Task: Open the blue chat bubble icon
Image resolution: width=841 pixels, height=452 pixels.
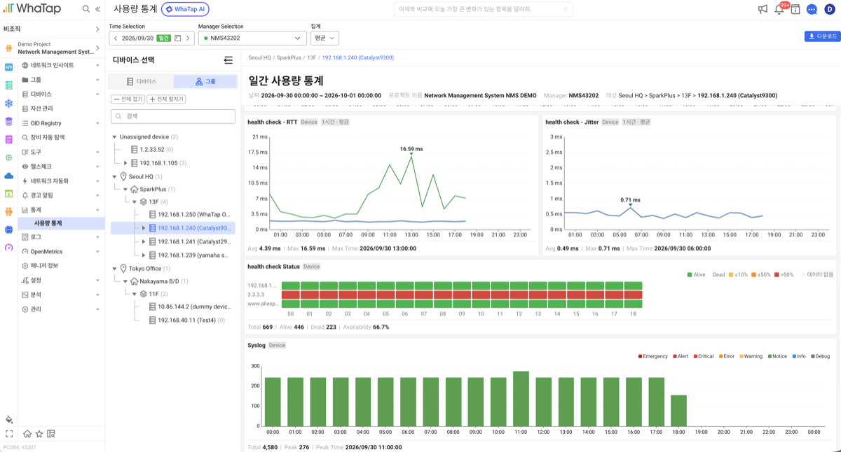Action: (x=812, y=9)
